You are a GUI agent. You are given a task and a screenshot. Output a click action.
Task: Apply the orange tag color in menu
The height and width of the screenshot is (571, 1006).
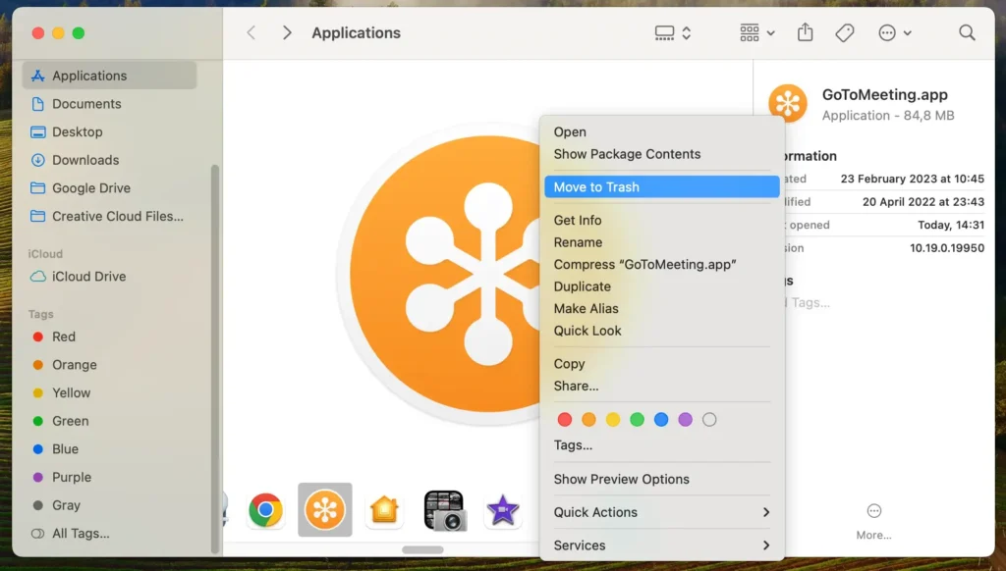pos(589,420)
